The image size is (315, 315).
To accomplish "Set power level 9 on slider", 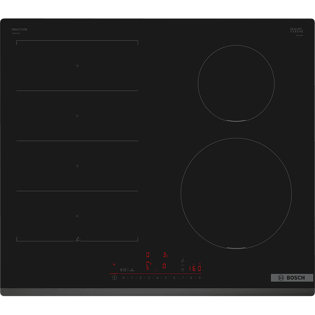I will click(x=200, y=278).
